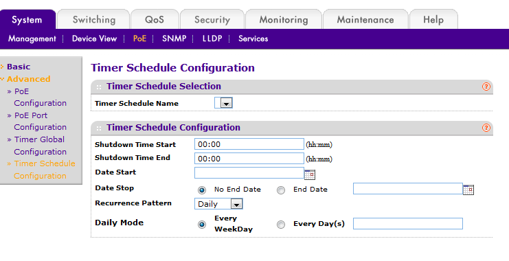Open help for Timer Schedule Selection section

click(486, 87)
